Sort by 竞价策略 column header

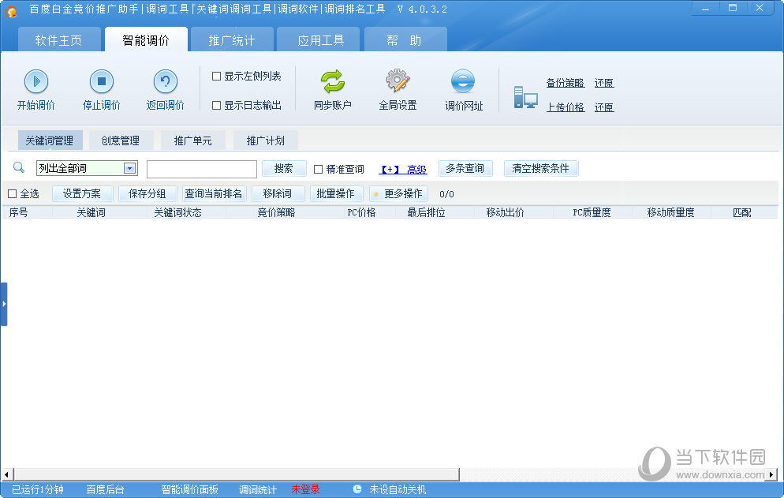[277, 212]
